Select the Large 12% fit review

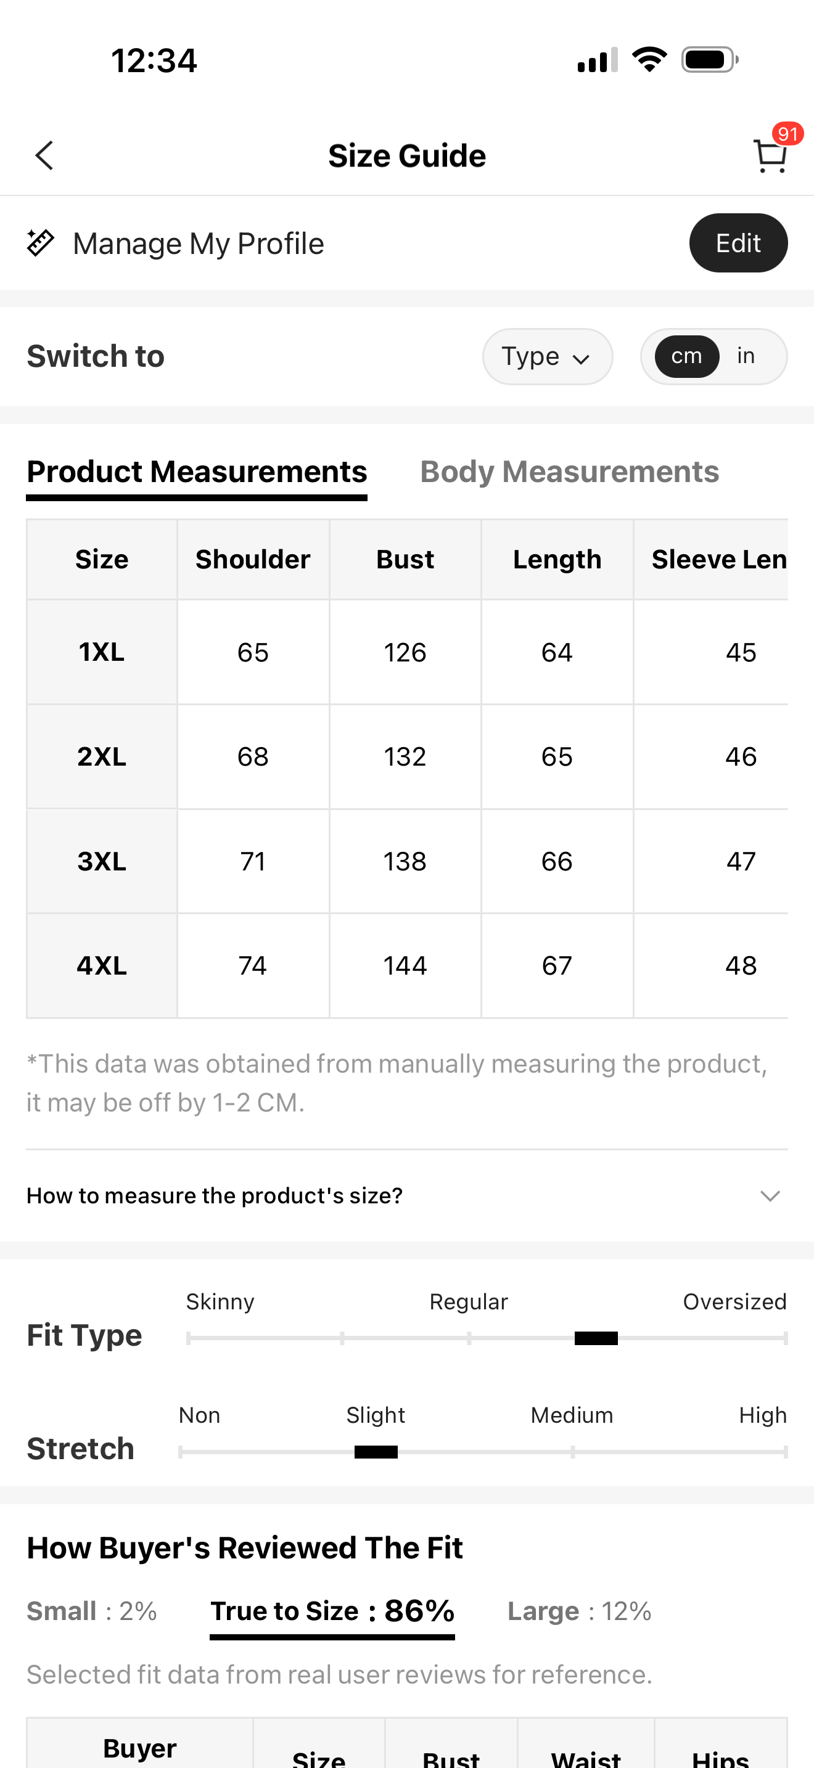point(579,1611)
